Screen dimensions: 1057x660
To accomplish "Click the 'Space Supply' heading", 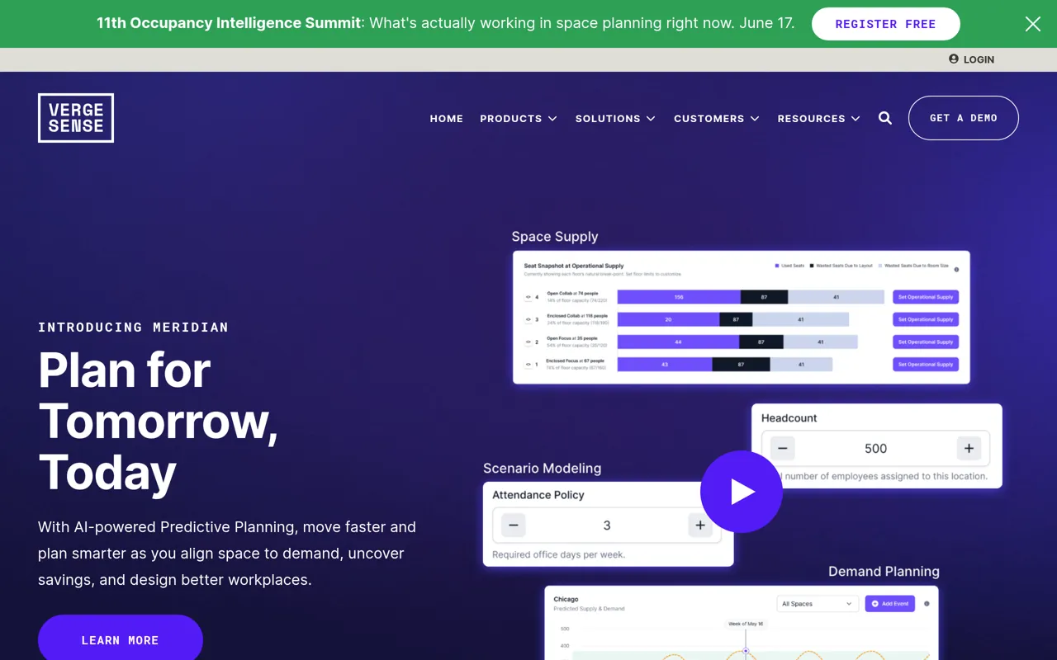I will point(555,237).
